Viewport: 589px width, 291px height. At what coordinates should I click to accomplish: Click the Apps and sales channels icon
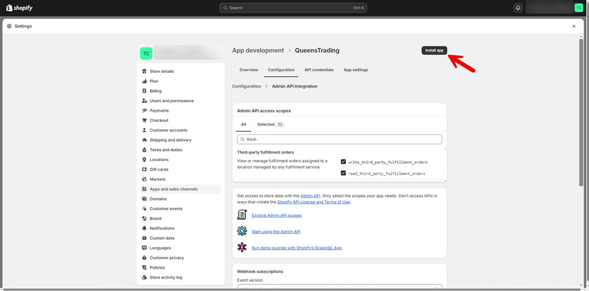tap(144, 189)
